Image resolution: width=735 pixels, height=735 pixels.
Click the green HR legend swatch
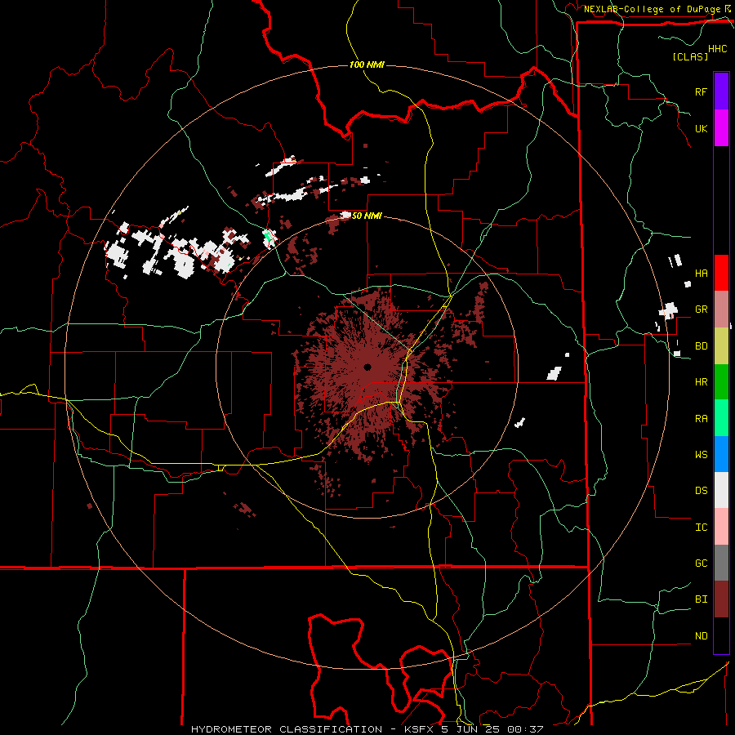721,381
